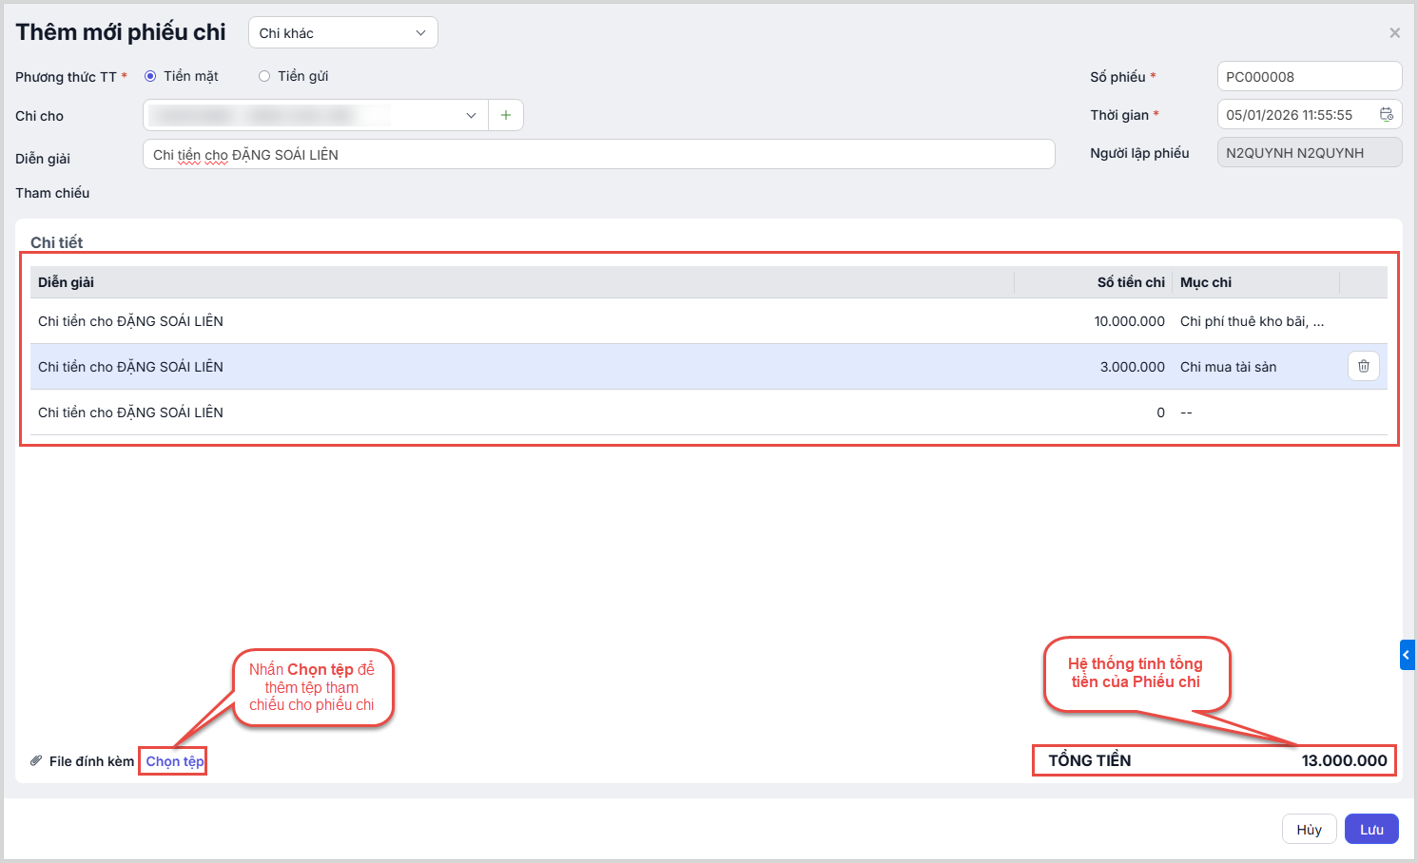The image size is (1418, 863).
Task: Click the Mục chi column header
Action: [1206, 282]
